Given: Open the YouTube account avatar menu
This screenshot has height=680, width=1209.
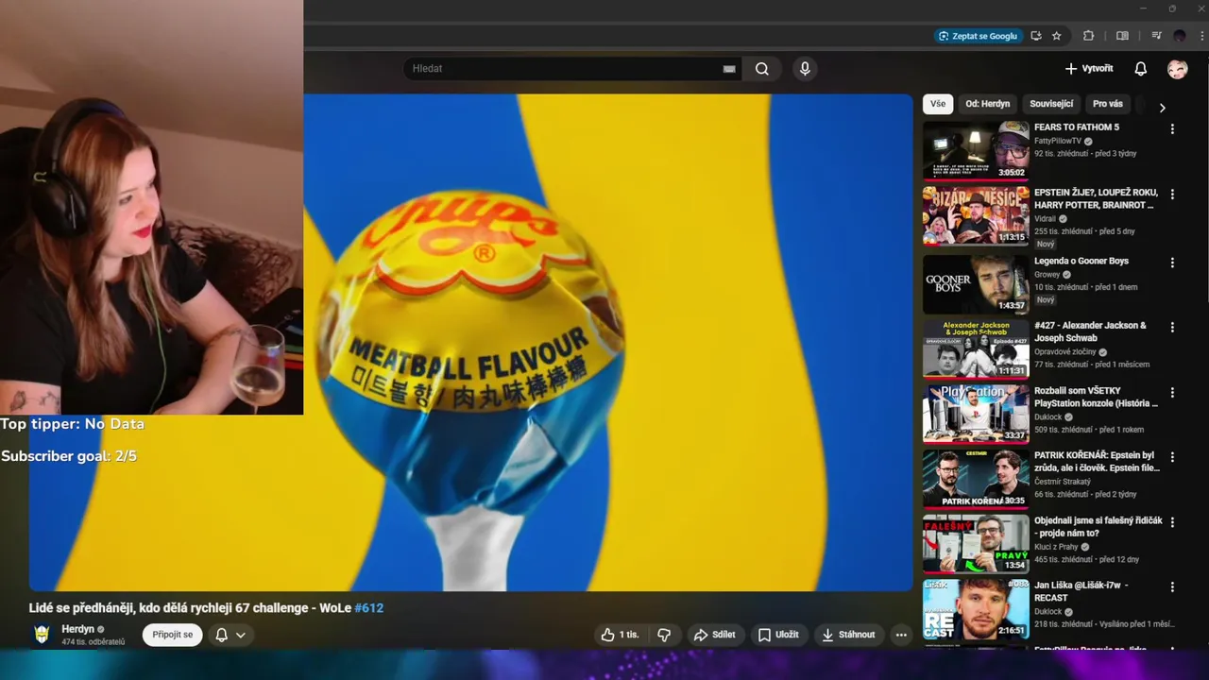Looking at the screenshot, I should 1177,69.
